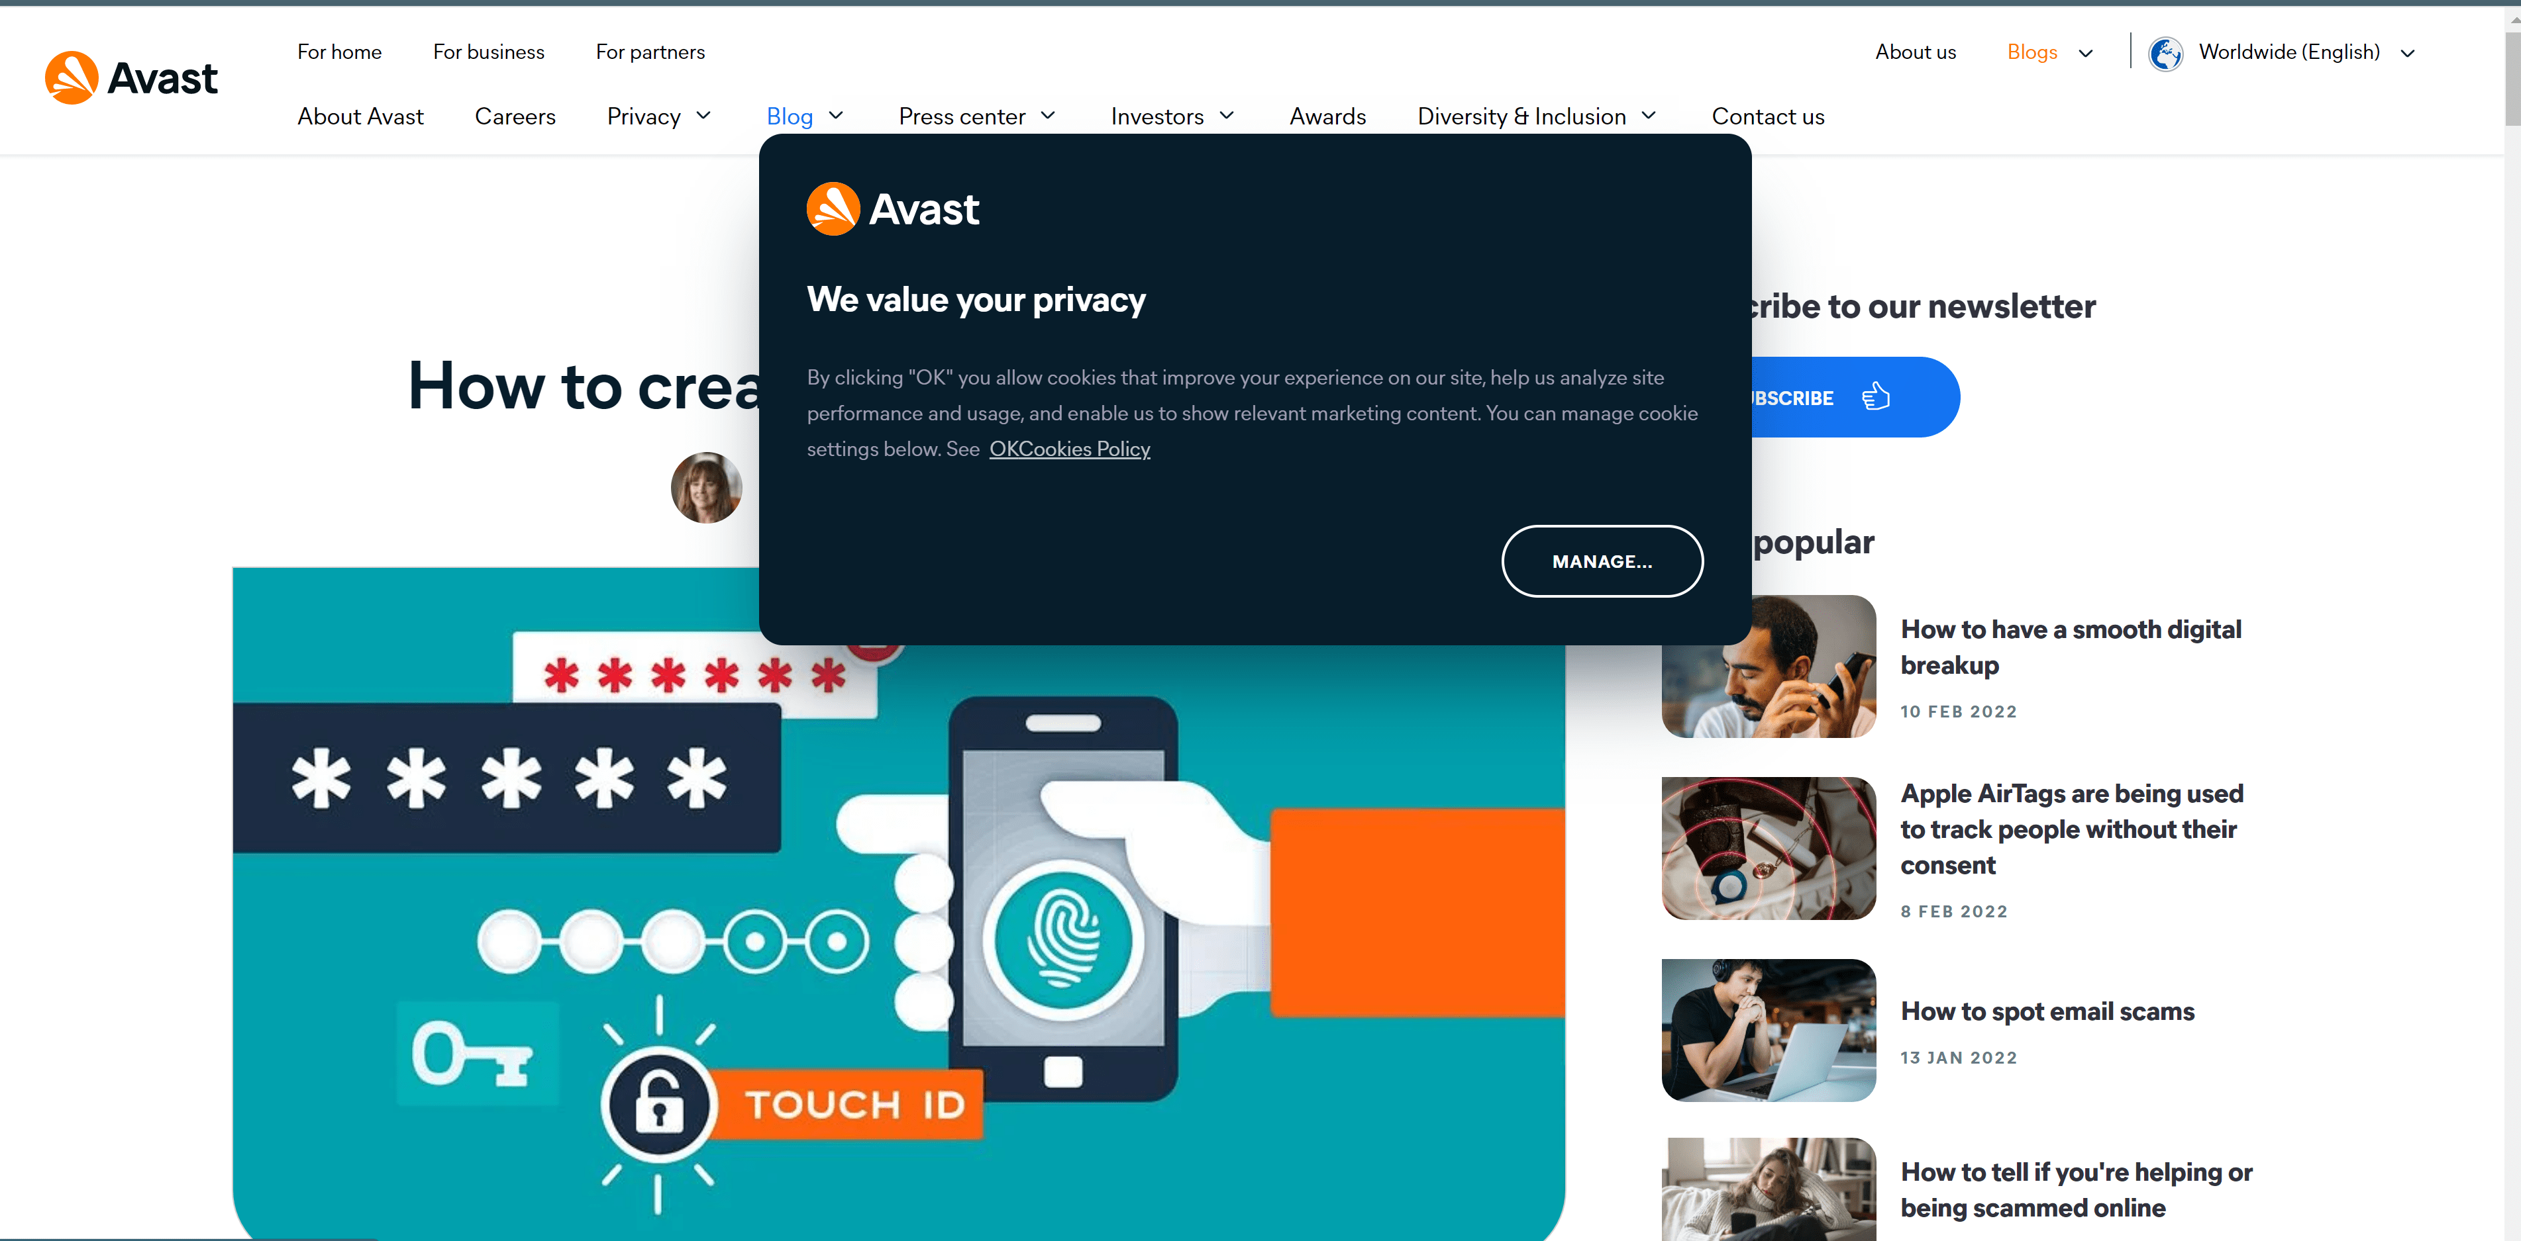Open the For business menu item
2521x1241 pixels.
tap(488, 52)
